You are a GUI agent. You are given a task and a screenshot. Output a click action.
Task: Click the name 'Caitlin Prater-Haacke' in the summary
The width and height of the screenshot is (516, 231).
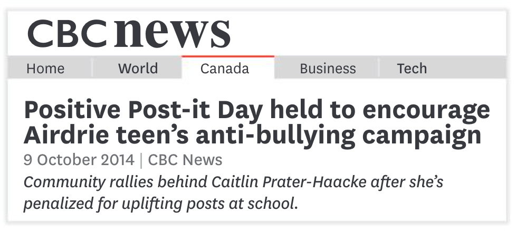(289, 182)
